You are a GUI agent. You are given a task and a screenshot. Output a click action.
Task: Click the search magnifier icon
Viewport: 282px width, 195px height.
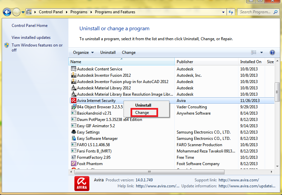275,12
